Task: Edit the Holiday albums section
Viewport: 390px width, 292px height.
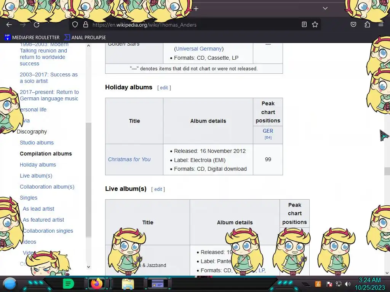Action: click(x=164, y=88)
